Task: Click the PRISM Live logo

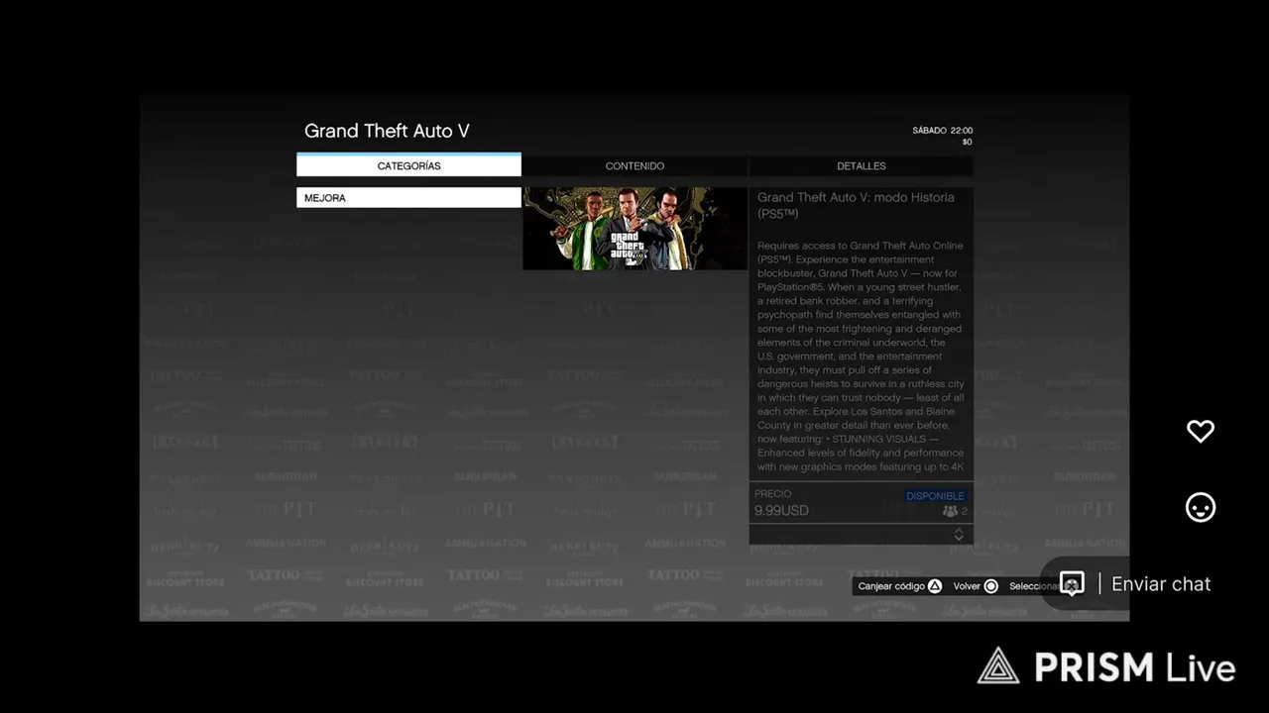Action: pyautogui.click(x=1106, y=666)
